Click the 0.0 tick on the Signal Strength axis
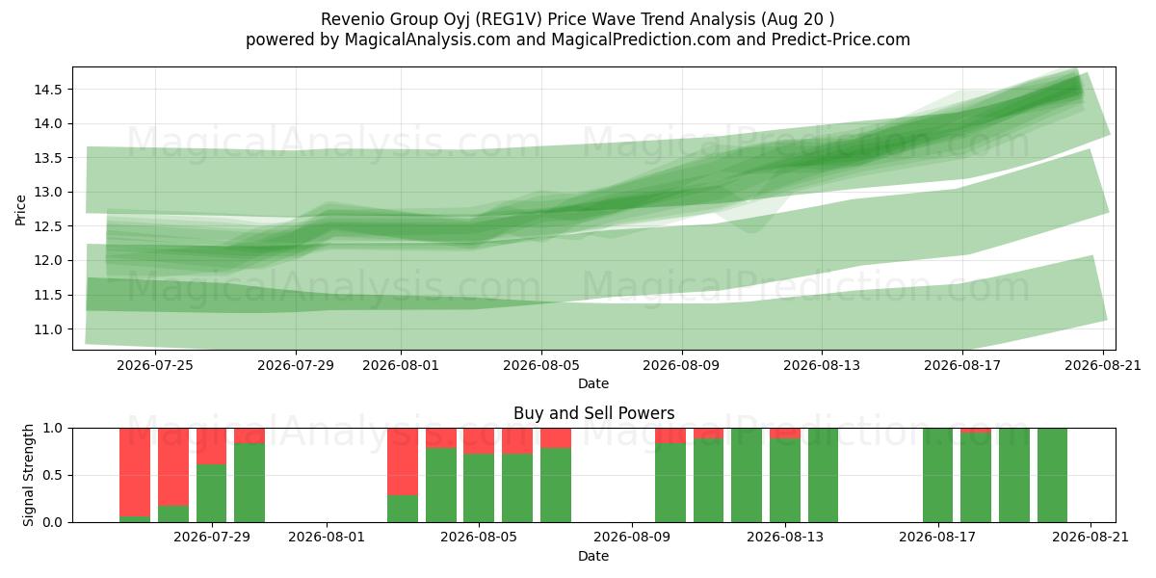This screenshot has width=1156, height=578. (55, 522)
